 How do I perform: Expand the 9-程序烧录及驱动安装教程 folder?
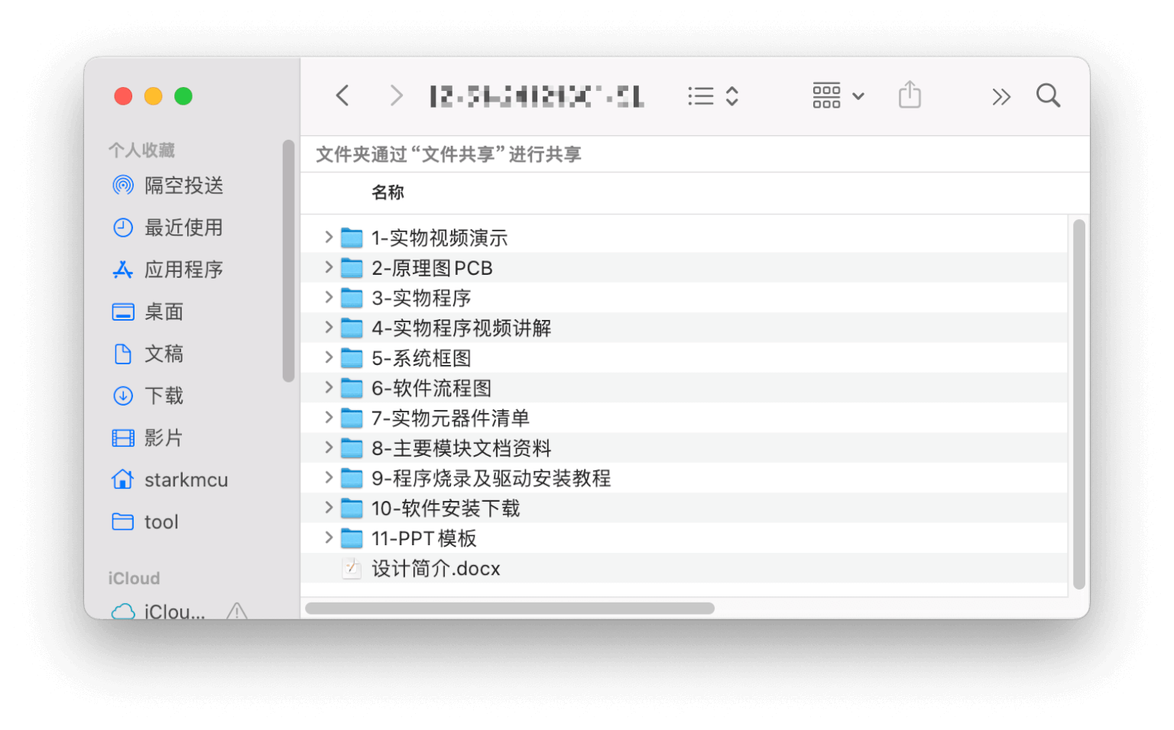329,478
